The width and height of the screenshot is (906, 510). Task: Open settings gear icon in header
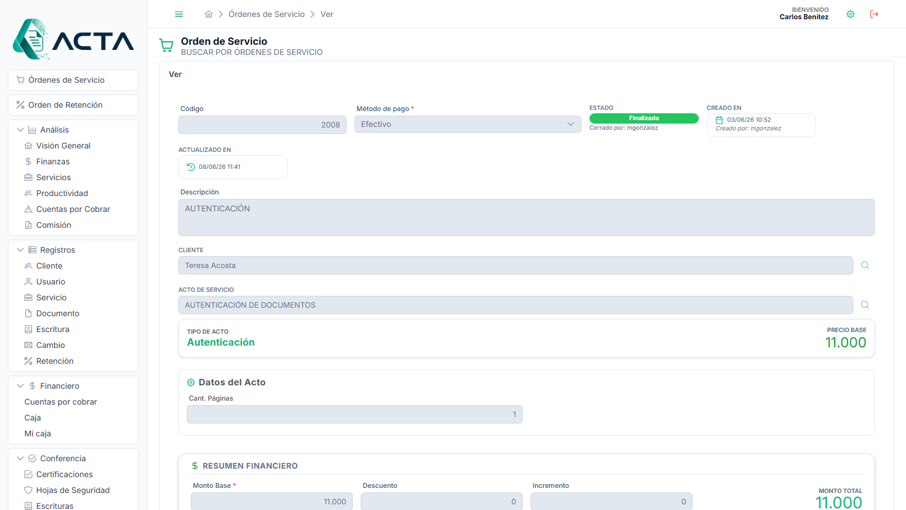click(851, 14)
